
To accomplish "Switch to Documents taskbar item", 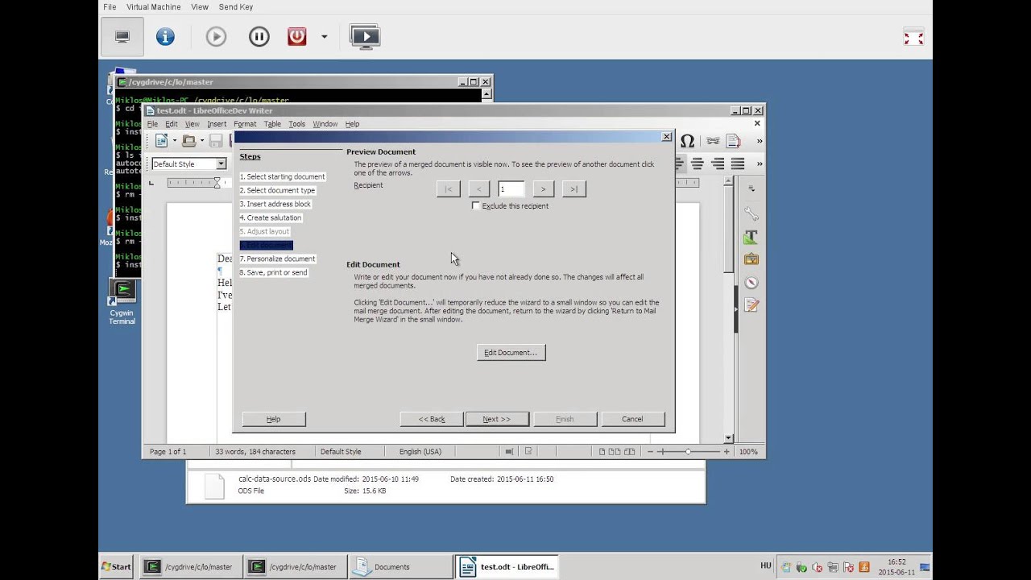I will pyautogui.click(x=400, y=566).
